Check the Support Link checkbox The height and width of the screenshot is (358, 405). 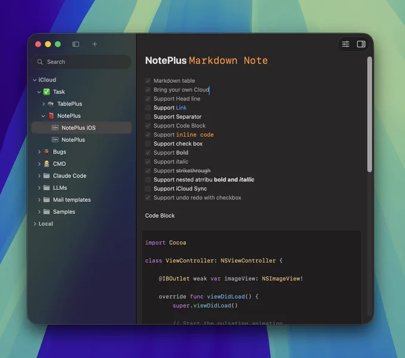point(148,108)
